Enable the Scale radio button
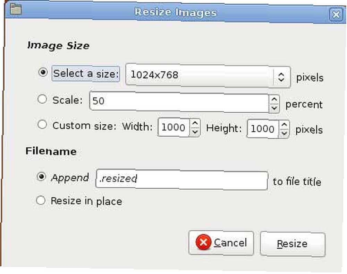 [x=42, y=99]
